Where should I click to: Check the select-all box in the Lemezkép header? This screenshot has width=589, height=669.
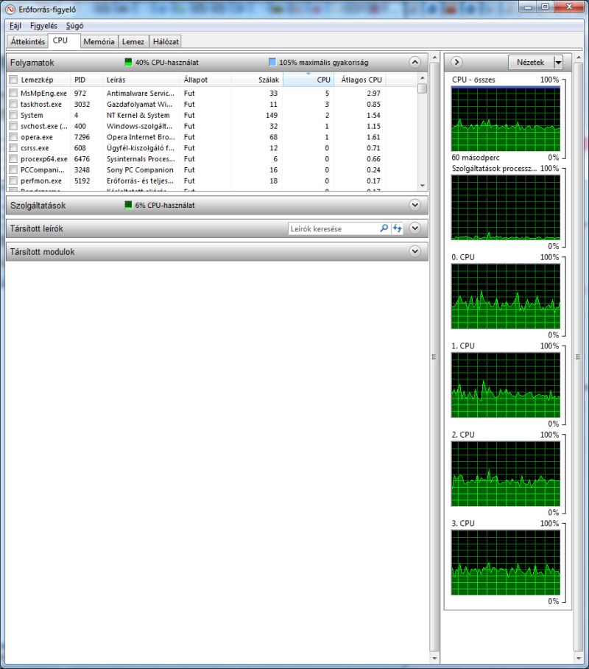(13, 80)
